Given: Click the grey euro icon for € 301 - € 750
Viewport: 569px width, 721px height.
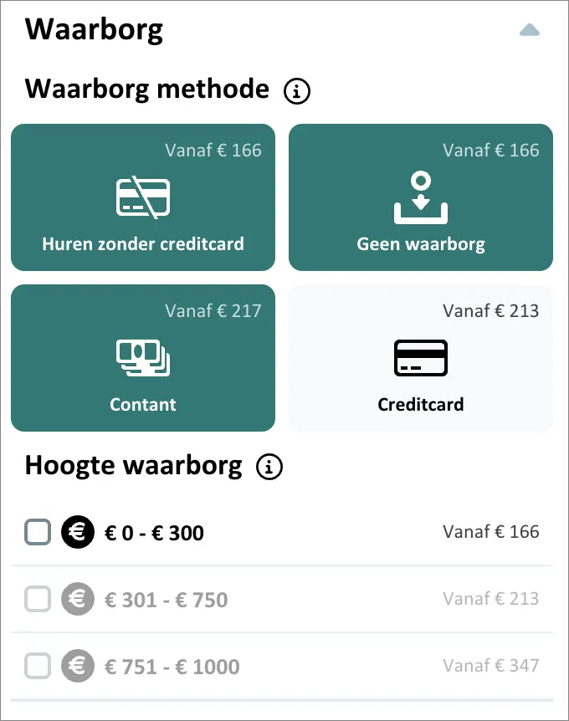Looking at the screenshot, I should point(78,599).
